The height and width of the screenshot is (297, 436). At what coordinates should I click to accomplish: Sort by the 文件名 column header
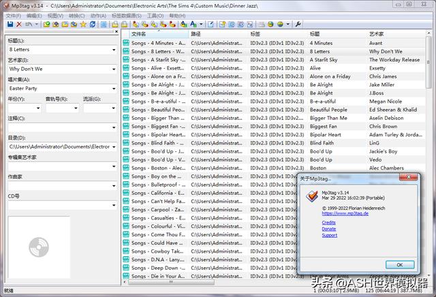coord(159,34)
